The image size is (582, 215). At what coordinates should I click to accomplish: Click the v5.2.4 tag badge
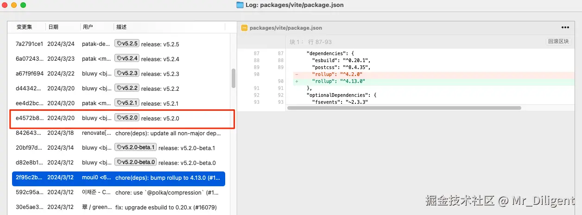(127, 58)
